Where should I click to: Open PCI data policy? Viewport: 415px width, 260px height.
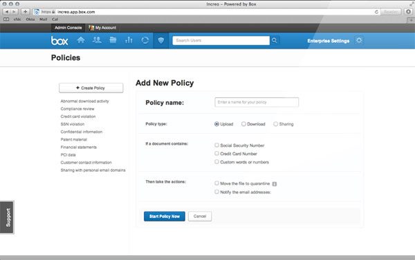pos(68,155)
